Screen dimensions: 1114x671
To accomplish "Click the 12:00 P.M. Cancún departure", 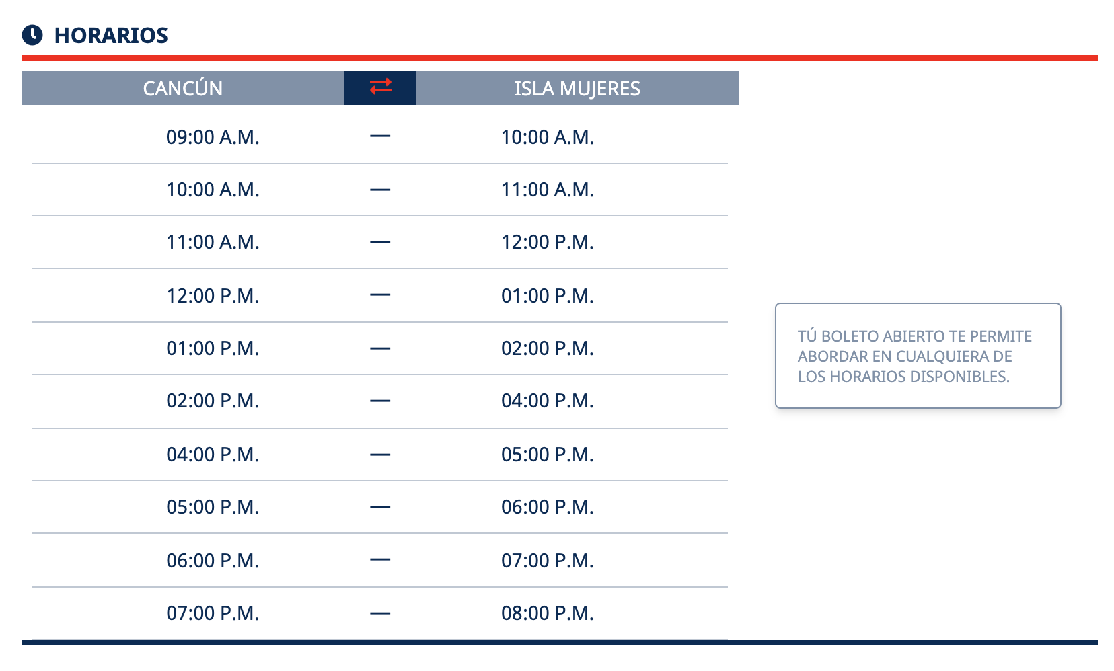I will 213,296.
